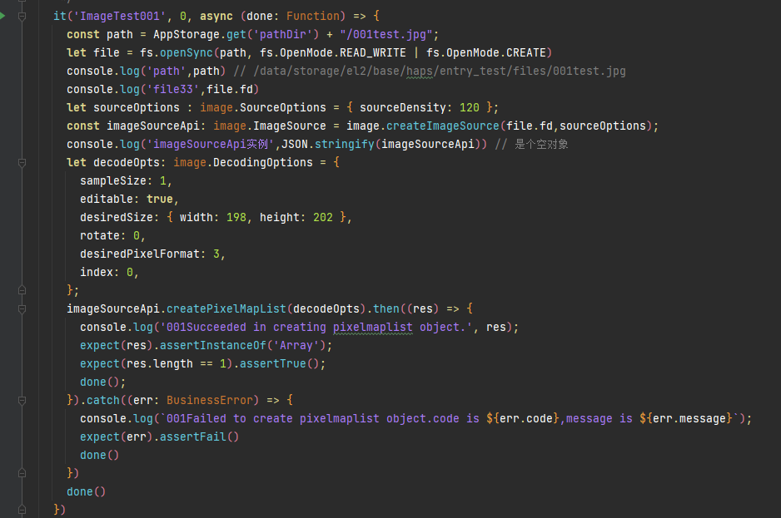781x518 pixels.
Task: Click the sampleSize property
Action: (113, 181)
